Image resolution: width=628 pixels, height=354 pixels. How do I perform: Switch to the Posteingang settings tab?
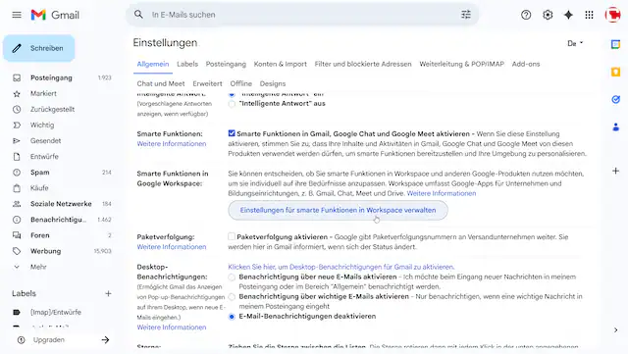pyautogui.click(x=226, y=64)
